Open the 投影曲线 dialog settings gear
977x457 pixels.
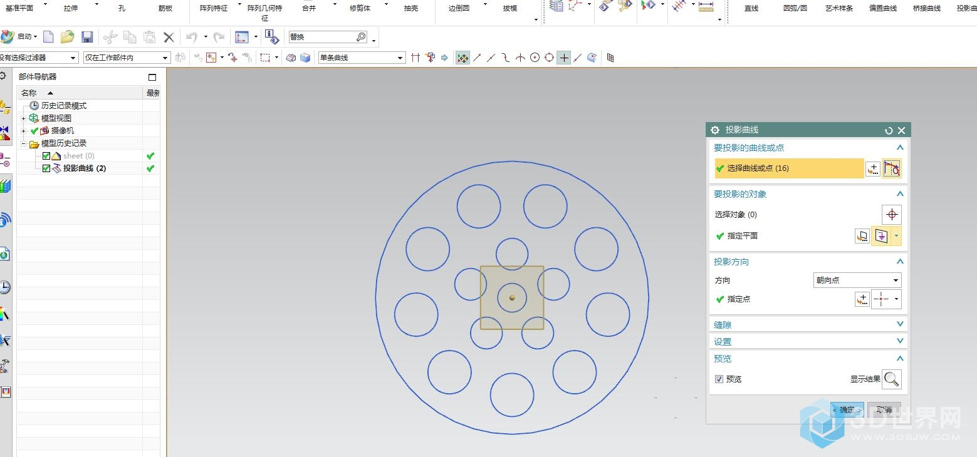coord(715,130)
